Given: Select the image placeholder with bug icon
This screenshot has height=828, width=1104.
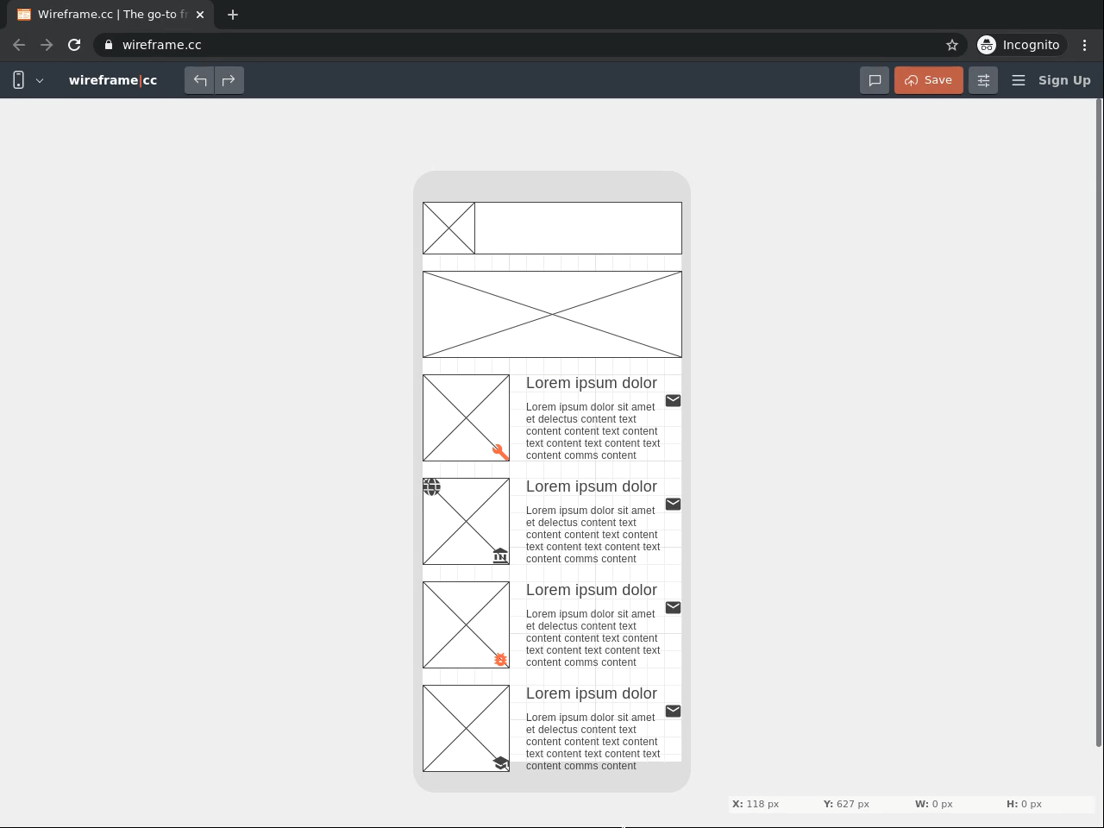Looking at the screenshot, I should [x=466, y=624].
